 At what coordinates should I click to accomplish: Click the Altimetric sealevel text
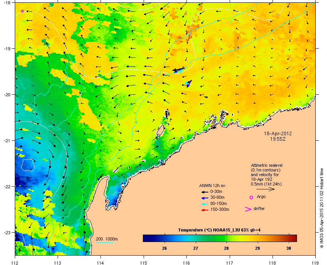pyautogui.click(x=267, y=165)
